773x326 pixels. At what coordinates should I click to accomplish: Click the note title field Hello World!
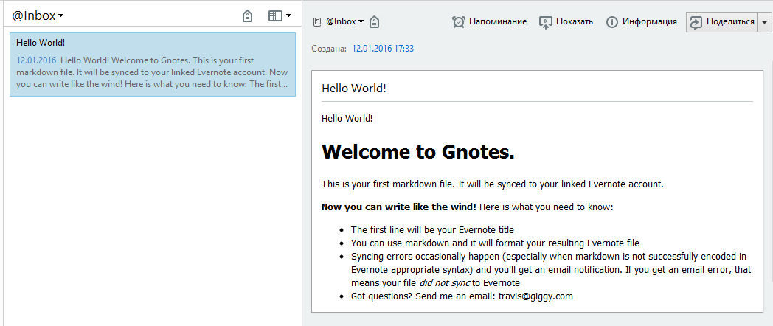tap(537, 89)
